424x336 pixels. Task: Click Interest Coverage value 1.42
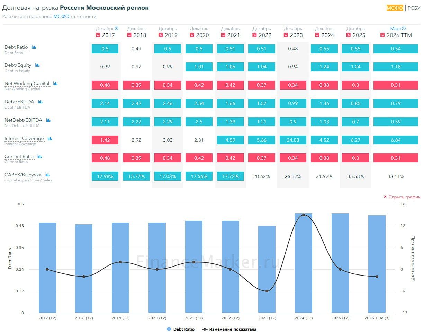coord(105,140)
